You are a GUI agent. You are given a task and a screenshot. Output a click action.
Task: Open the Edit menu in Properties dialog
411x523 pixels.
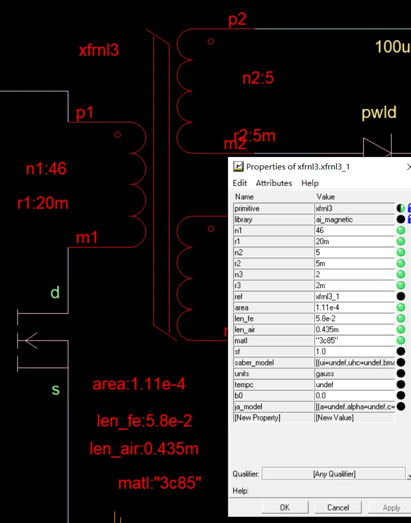pyautogui.click(x=239, y=183)
